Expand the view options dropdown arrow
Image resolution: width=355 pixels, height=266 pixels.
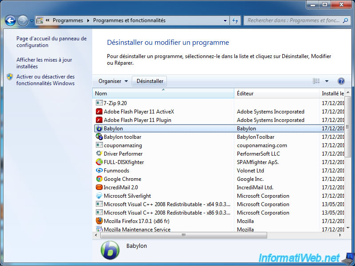point(327,81)
